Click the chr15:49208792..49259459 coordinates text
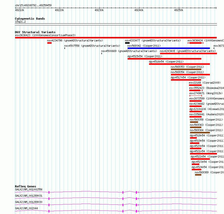This screenshot has width=224, height=214. (x=33, y=5)
